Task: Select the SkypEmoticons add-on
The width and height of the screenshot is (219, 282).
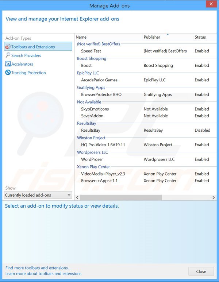Action: click(146, 109)
